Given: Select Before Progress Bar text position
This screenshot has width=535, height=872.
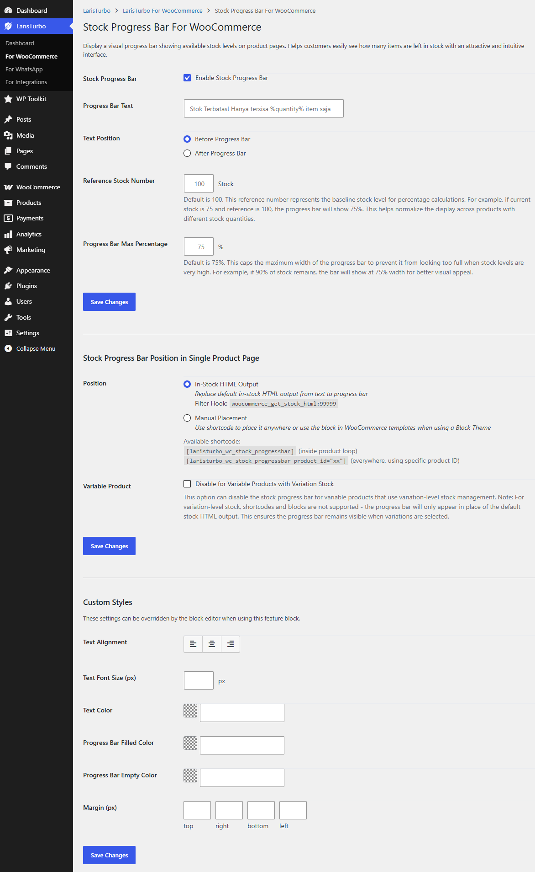Looking at the screenshot, I should pyautogui.click(x=187, y=139).
